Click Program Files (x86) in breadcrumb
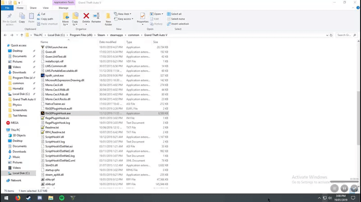The height and width of the screenshot is (202, 361). click(x=81, y=35)
